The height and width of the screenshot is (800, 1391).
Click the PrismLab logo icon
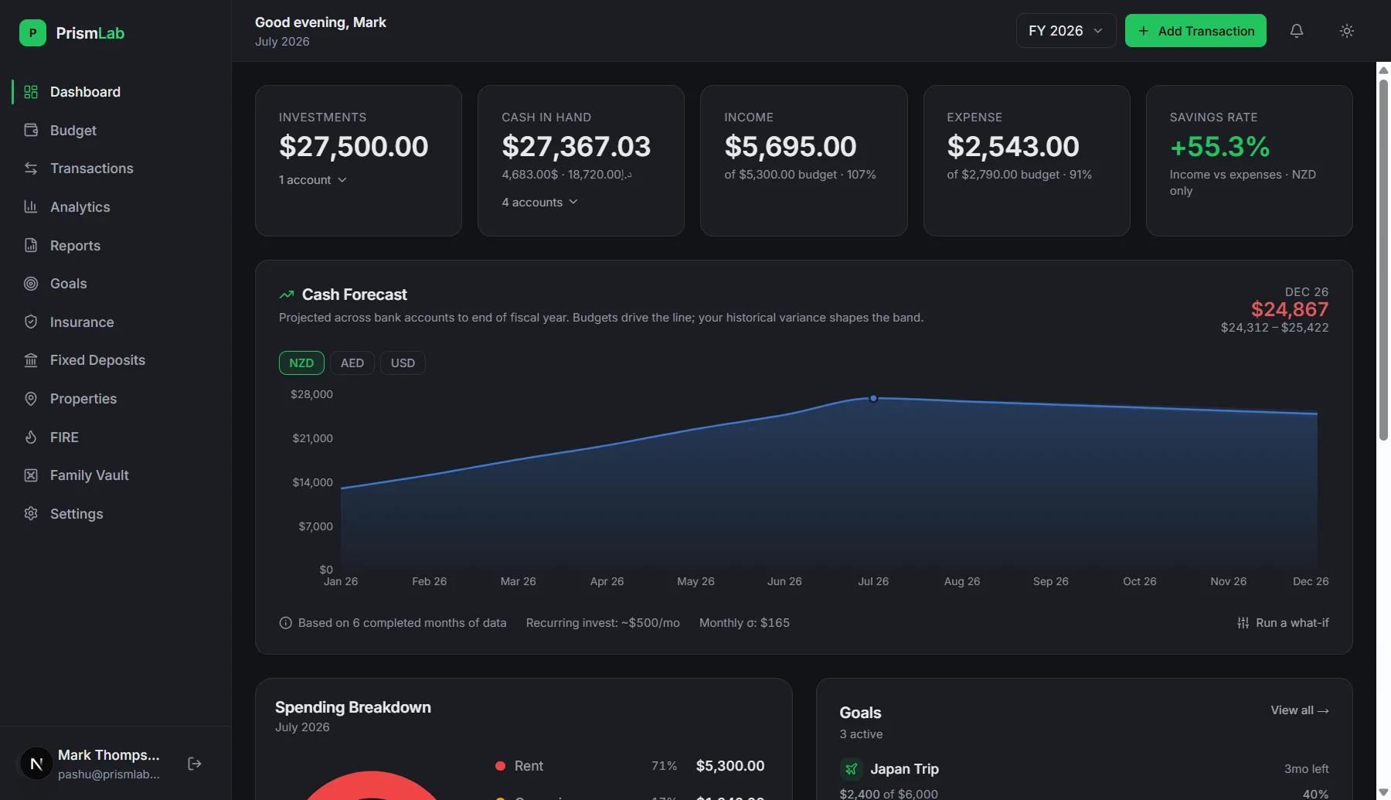tap(32, 33)
